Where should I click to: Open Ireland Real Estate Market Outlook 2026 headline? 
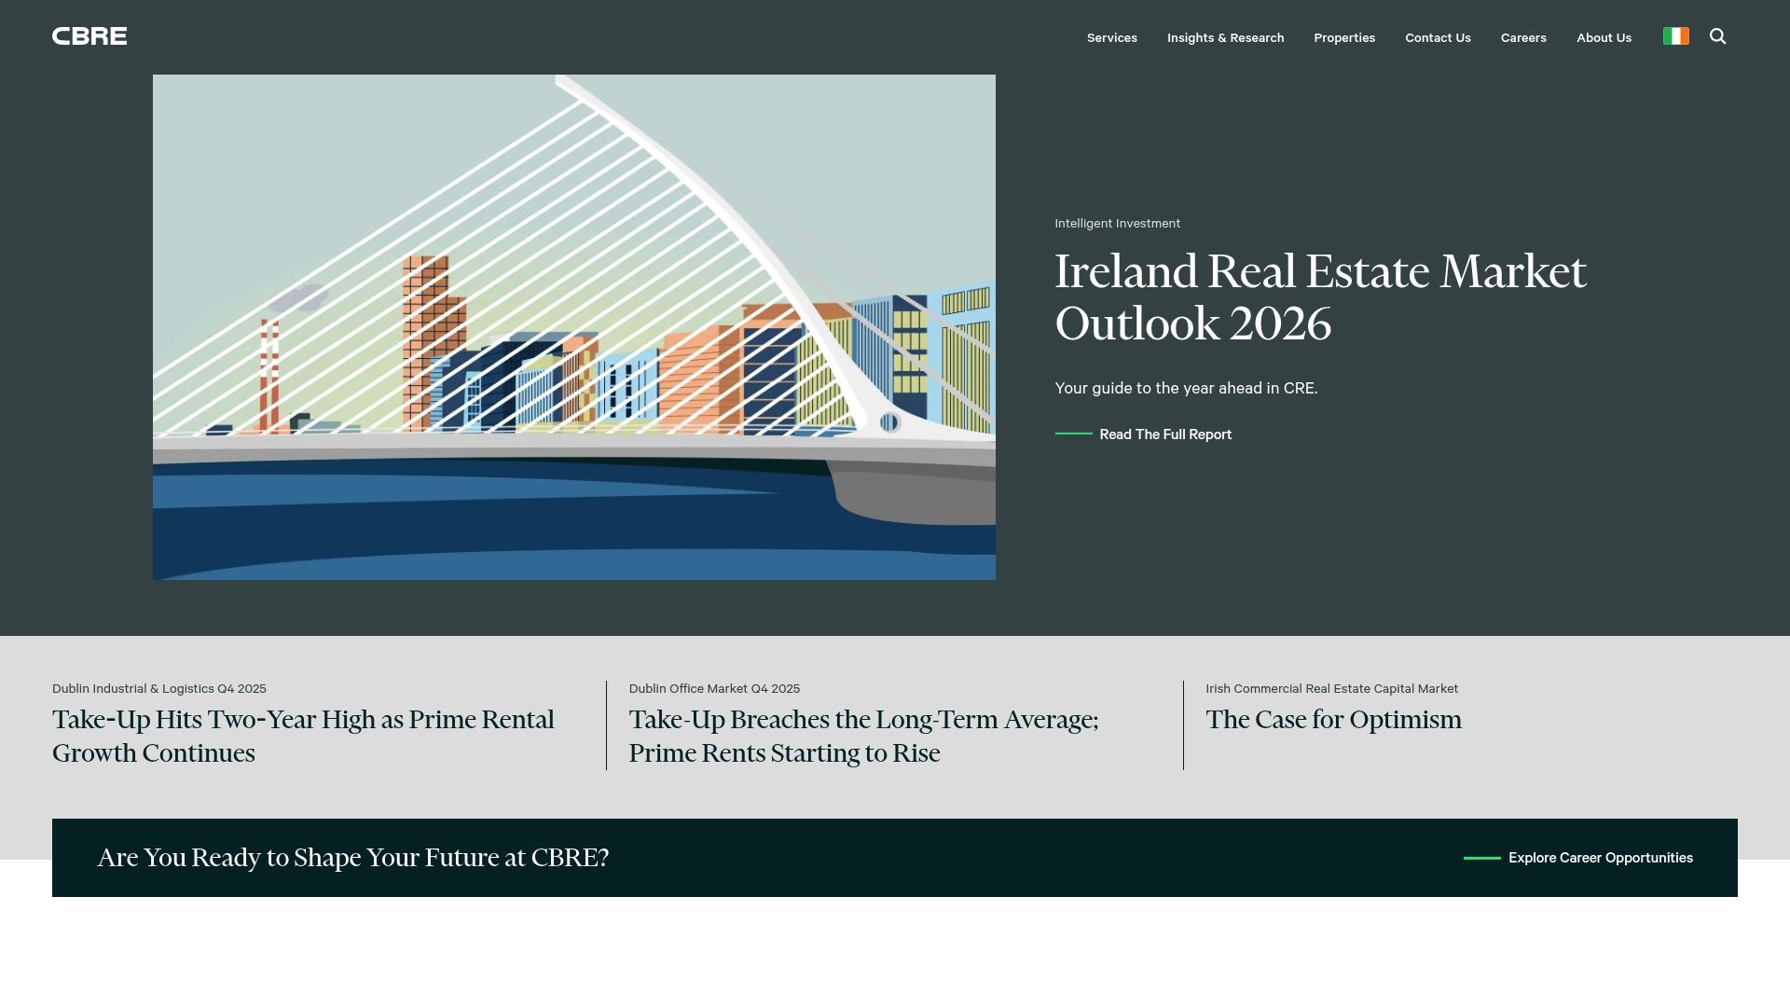coord(1319,297)
